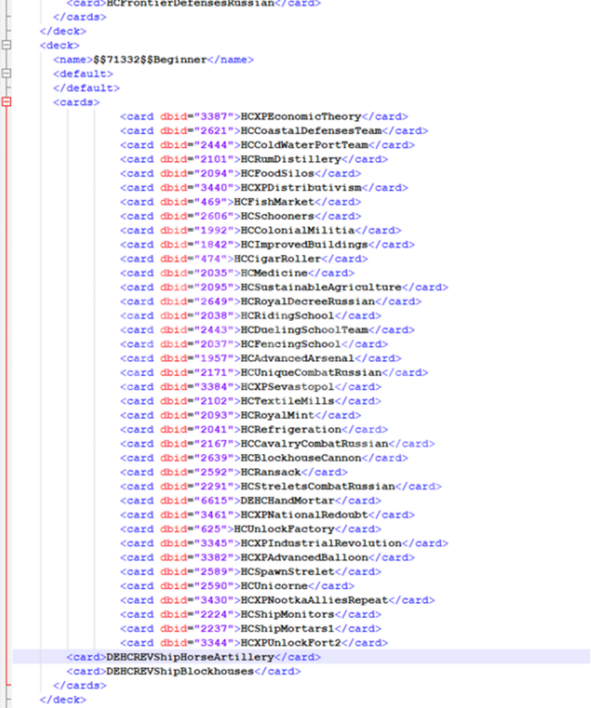Click the HCXPSevastopol card line
The width and height of the screenshot is (591, 708).
coord(251,387)
